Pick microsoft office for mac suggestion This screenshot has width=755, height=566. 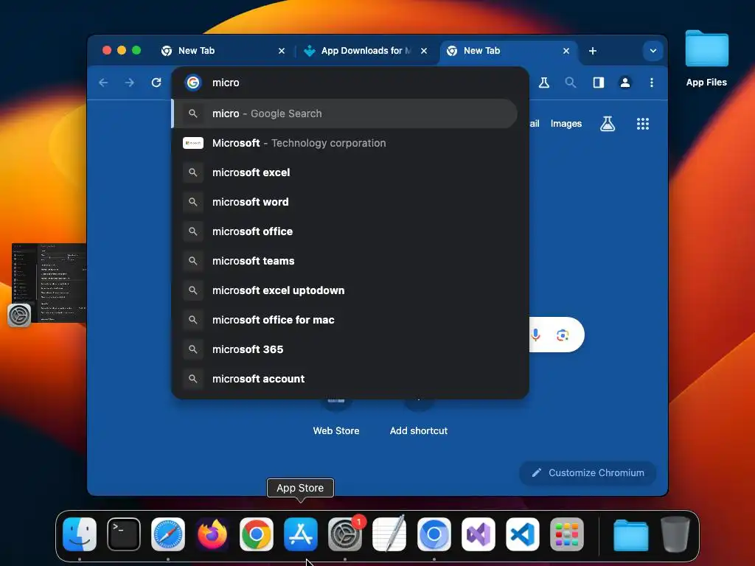pos(345,320)
